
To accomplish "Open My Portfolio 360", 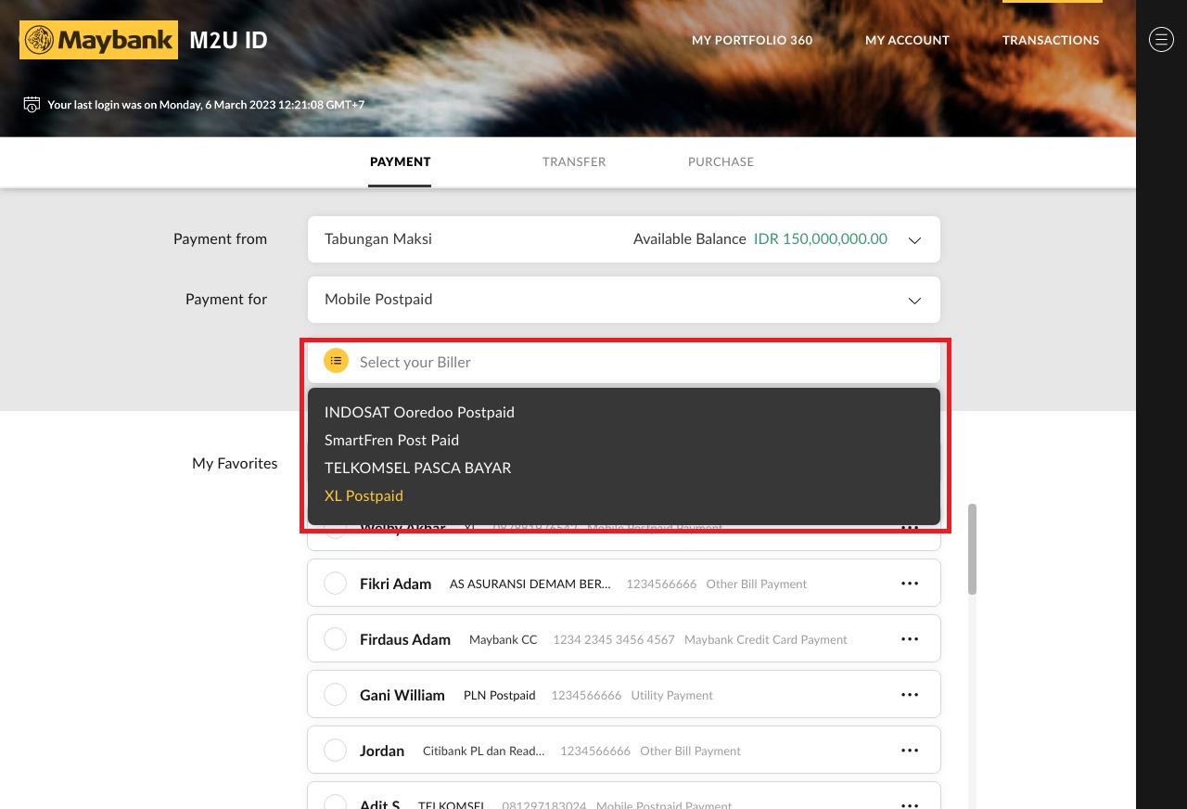I will 751,40.
